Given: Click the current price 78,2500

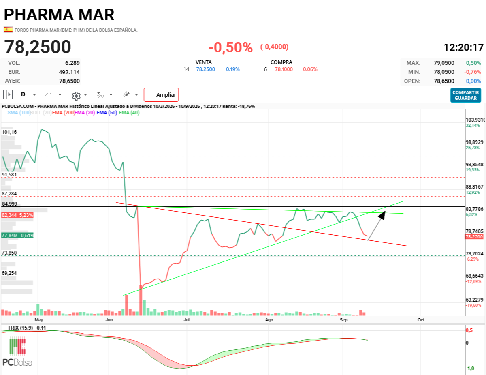Looking at the screenshot, I should point(38,47).
